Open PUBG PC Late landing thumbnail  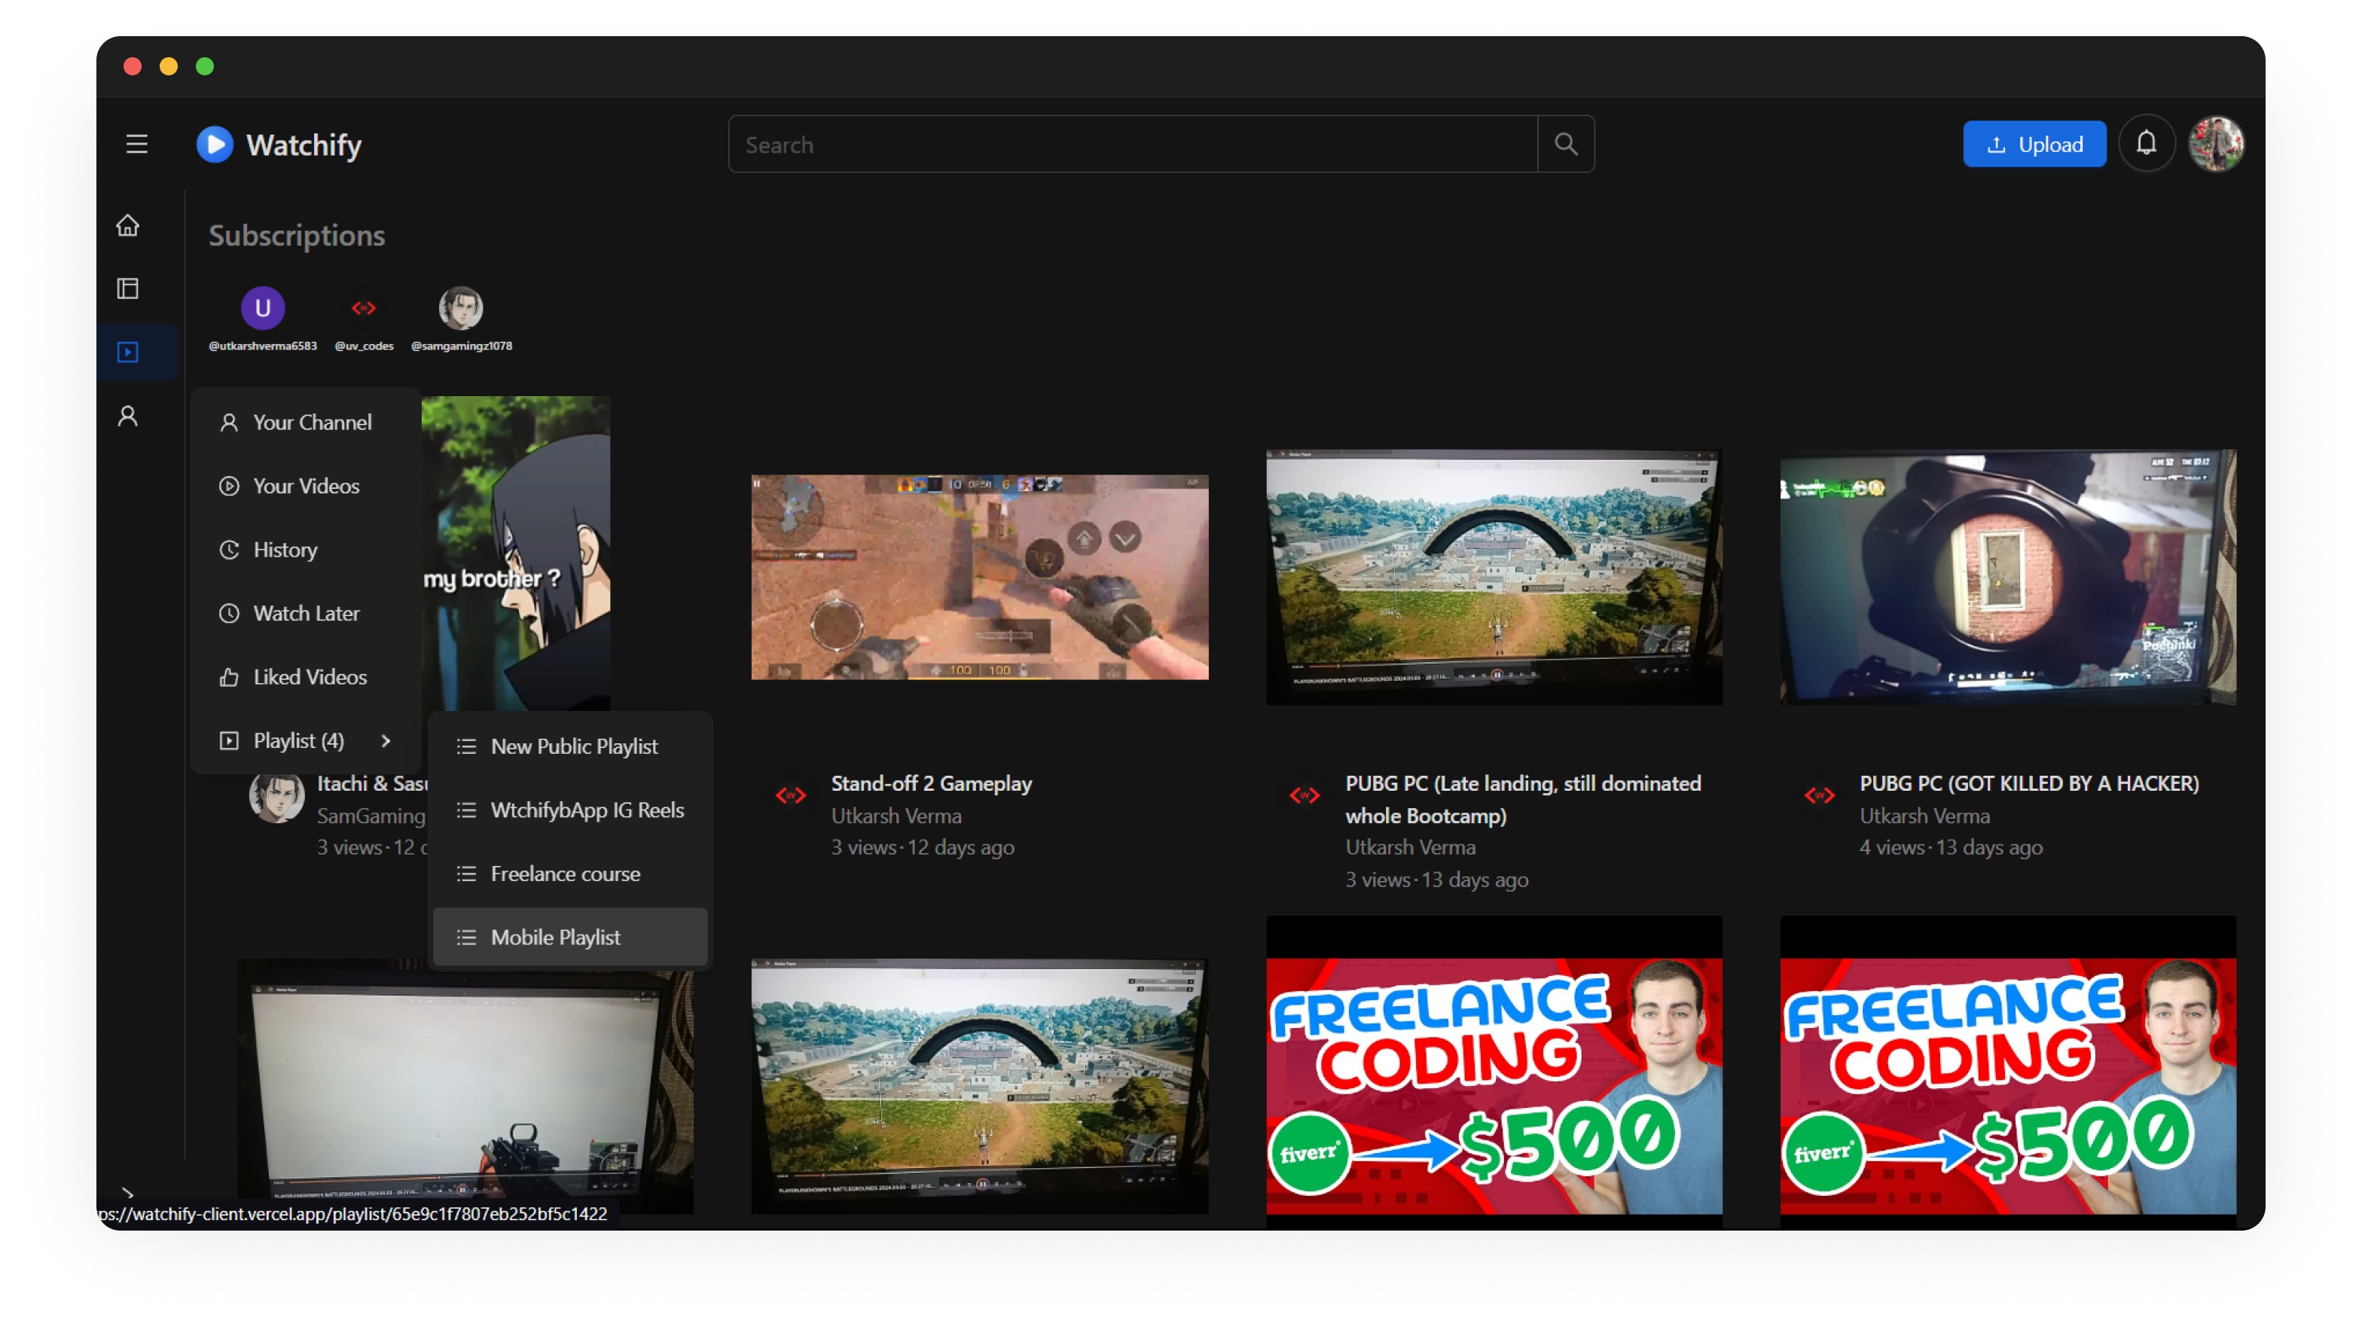coord(1494,577)
